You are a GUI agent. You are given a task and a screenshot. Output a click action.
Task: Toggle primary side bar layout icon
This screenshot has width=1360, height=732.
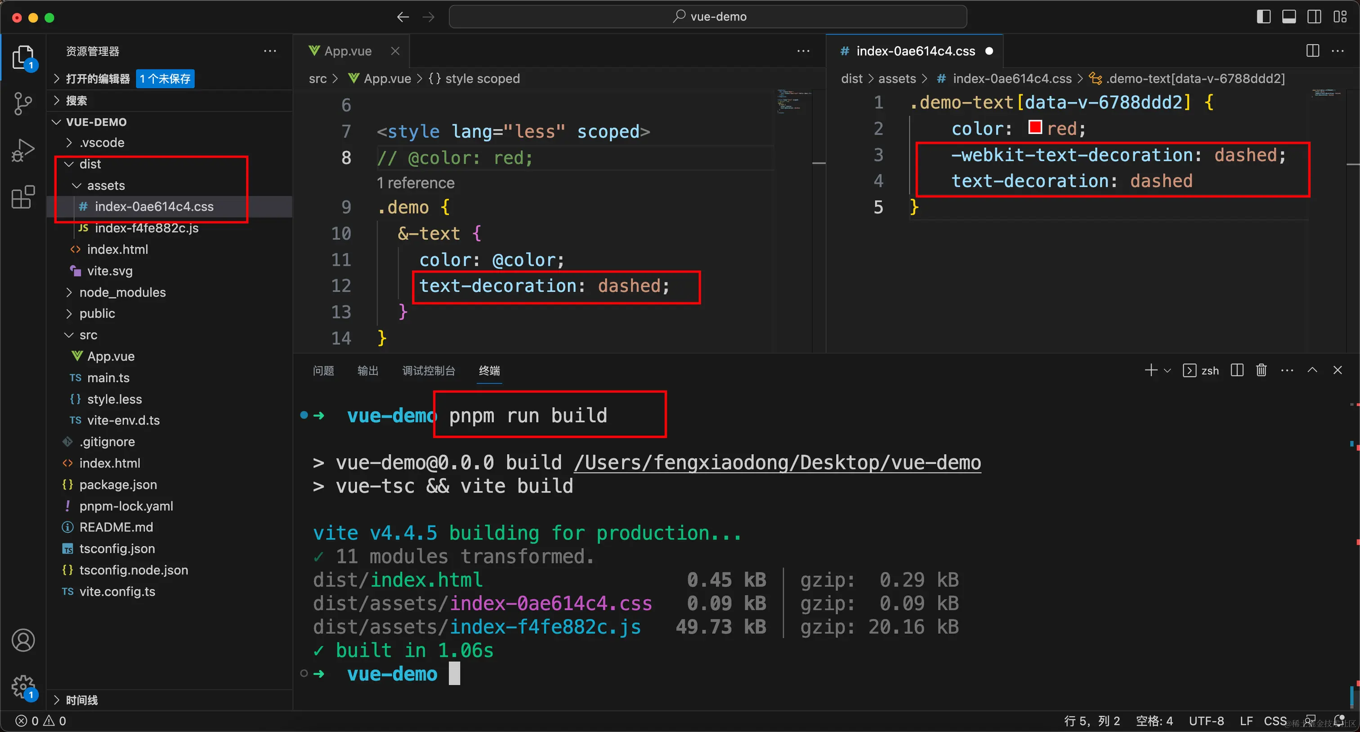click(x=1263, y=17)
